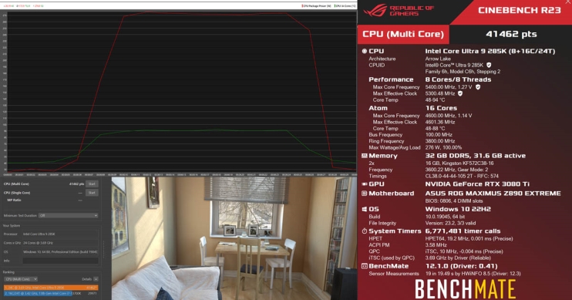Click the Arrow Lake architecture value
Image resolution: width=572 pixels, height=300 pixels.
pyautogui.click(x=438, y=59)
